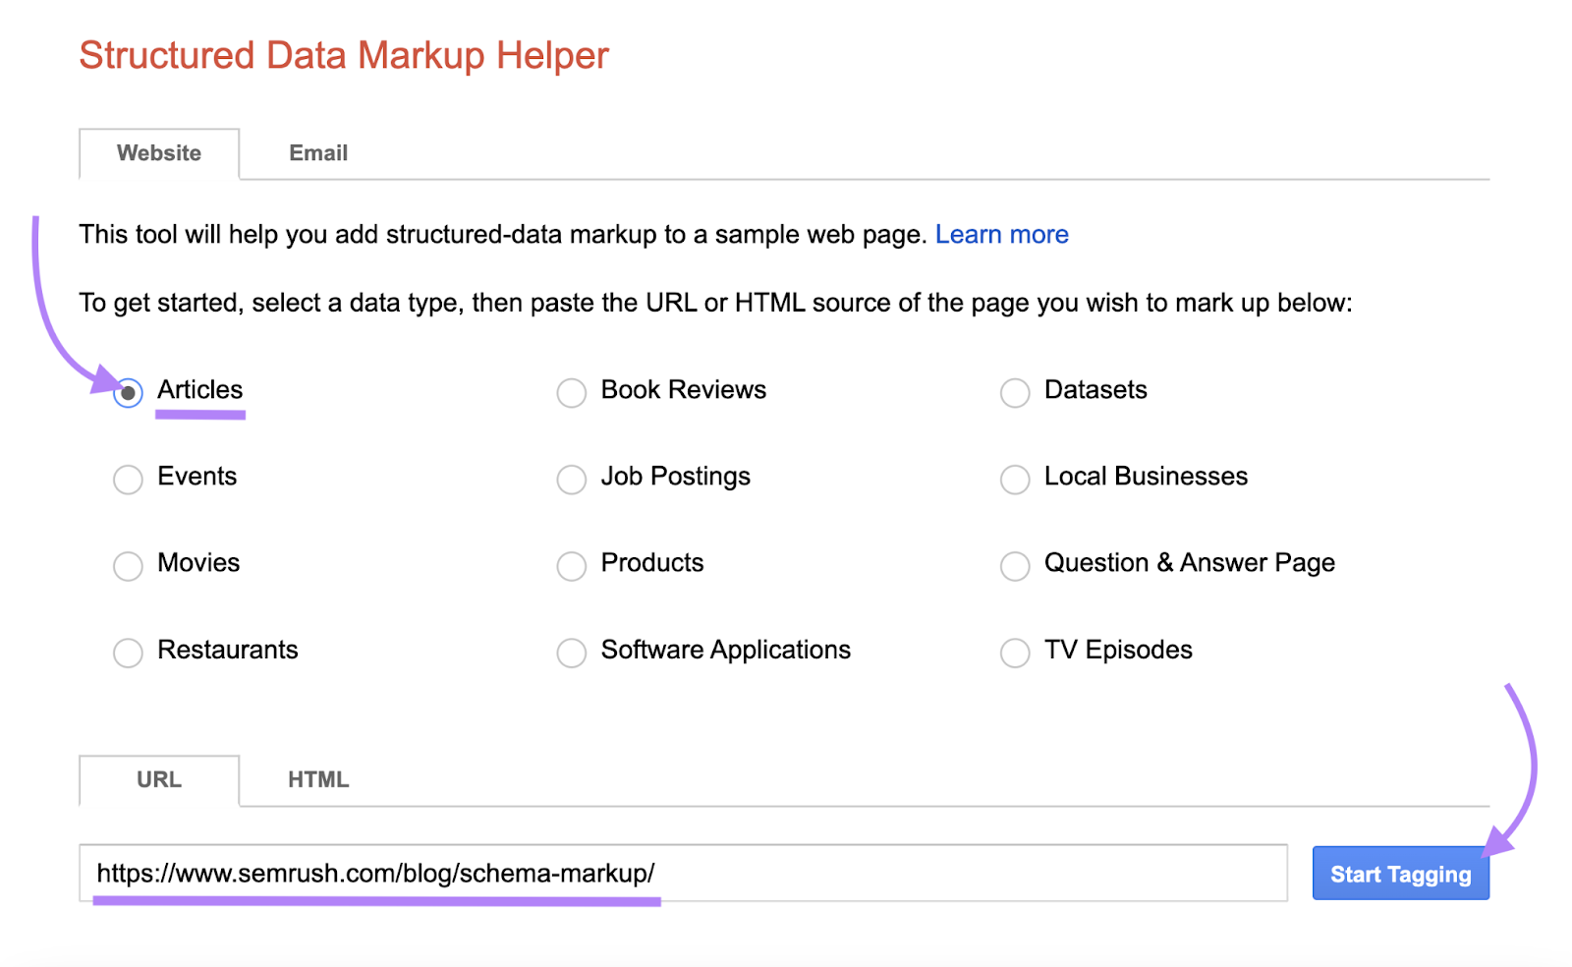The width and height of the screenshot is (1572, 967).
Task: Choose Book Reviews data type
Action: [572, 393]
